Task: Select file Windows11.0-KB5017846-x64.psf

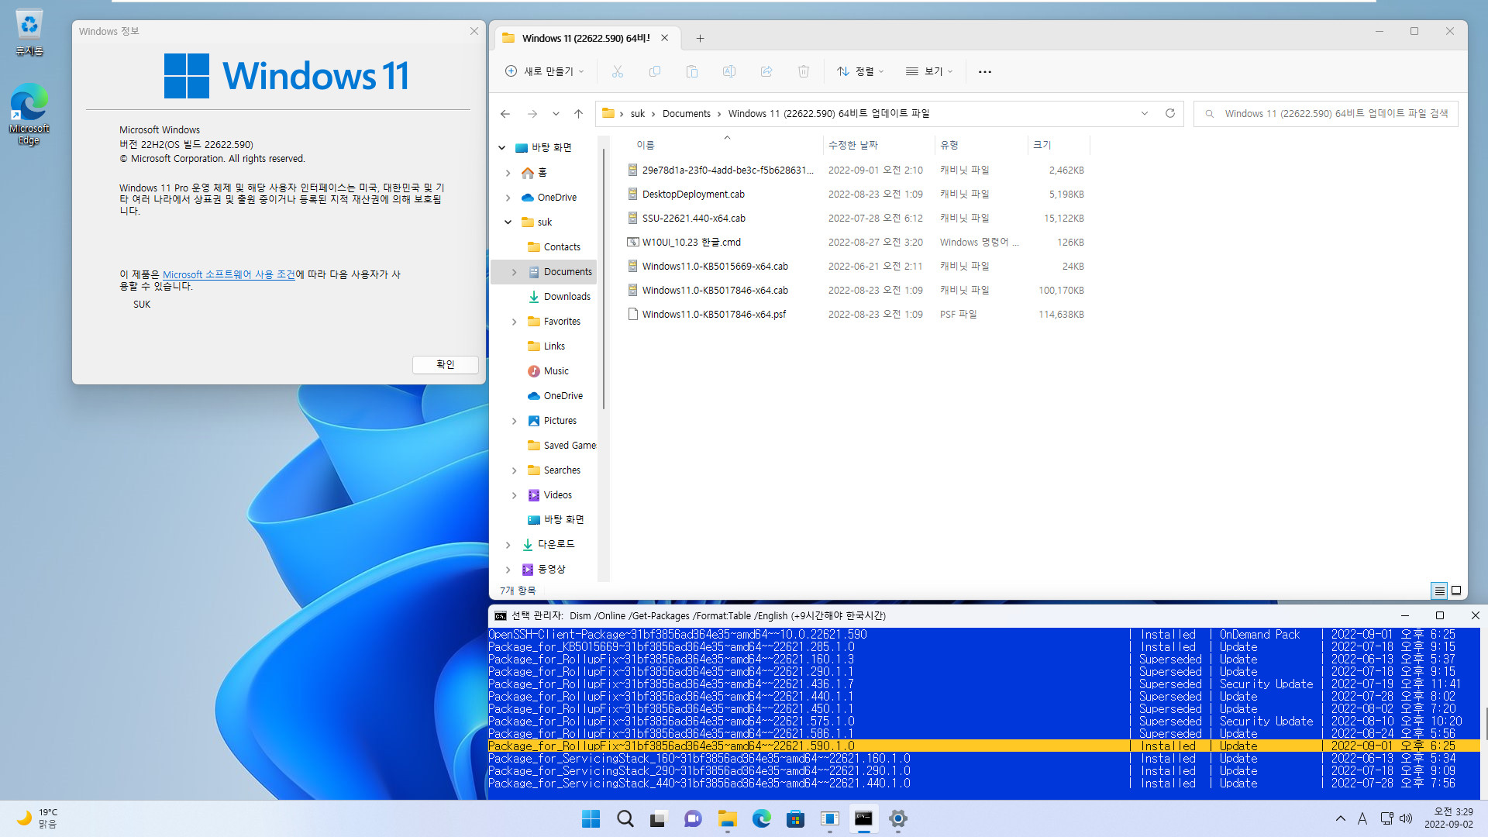Action: tap(714, 315)
